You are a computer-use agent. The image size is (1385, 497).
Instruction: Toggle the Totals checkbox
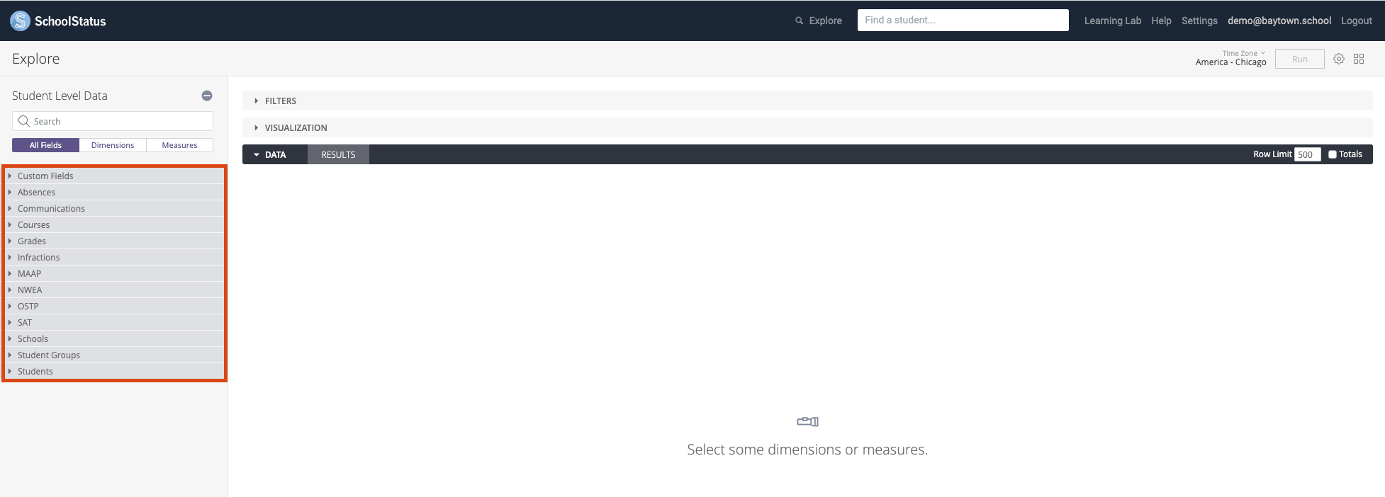(1333, 154)
